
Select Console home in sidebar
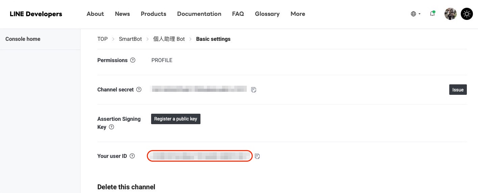pyautogui.click(x=23, y=39)
